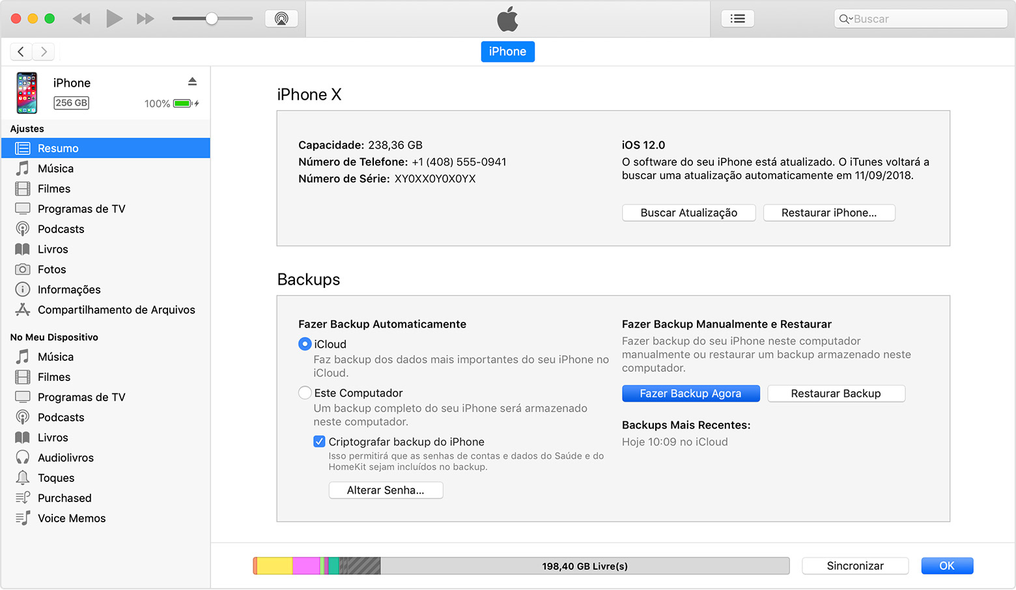1016x590 pixels.
Task: Open Música under Ajustes
Action: (x=106, y=169)
